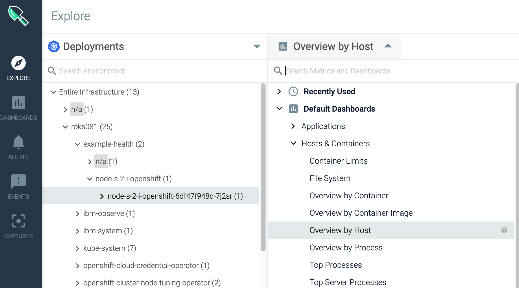
Task: Click the environment tree scrollbar
Action: click(x=263, y=167)
